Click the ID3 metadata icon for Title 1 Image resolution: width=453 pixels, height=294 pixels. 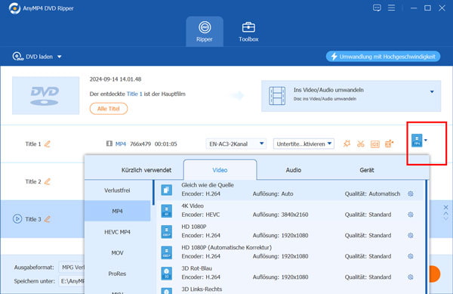pyautogui.click(x=374, y=144)
